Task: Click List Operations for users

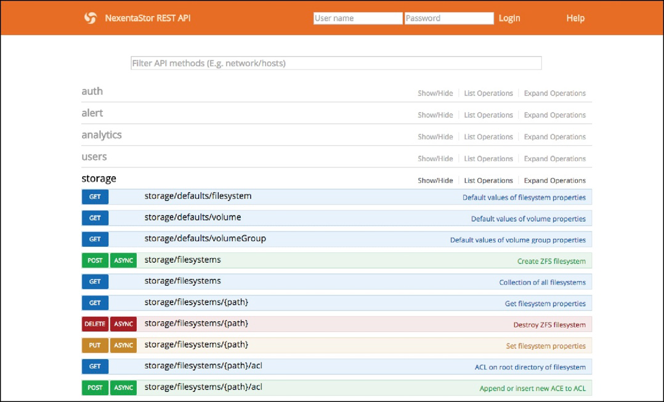Action: pos(488,159)
